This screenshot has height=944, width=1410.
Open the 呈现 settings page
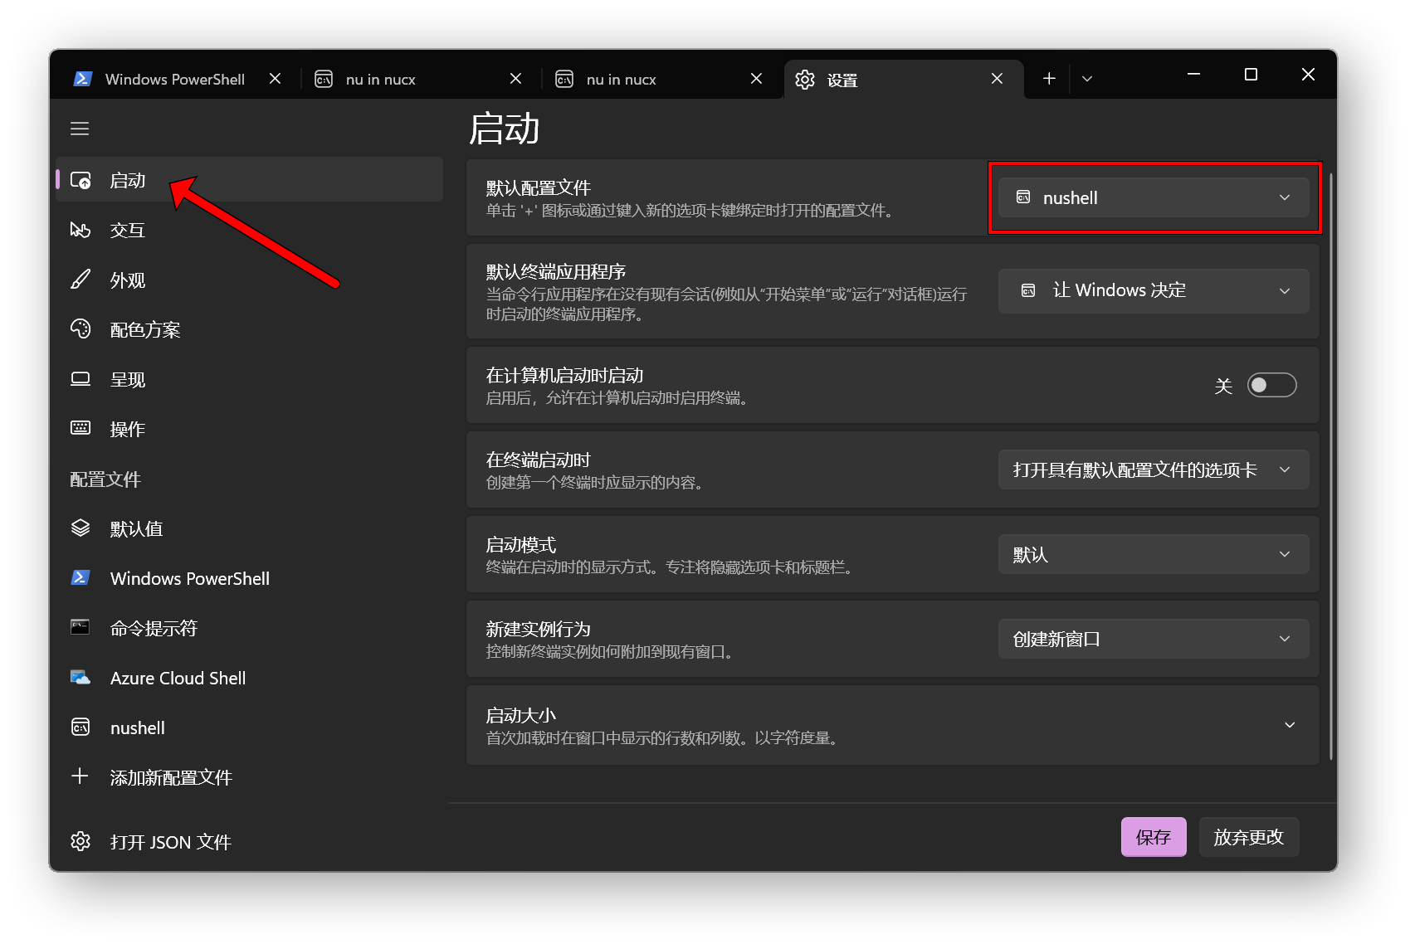(x=249, y=379)
